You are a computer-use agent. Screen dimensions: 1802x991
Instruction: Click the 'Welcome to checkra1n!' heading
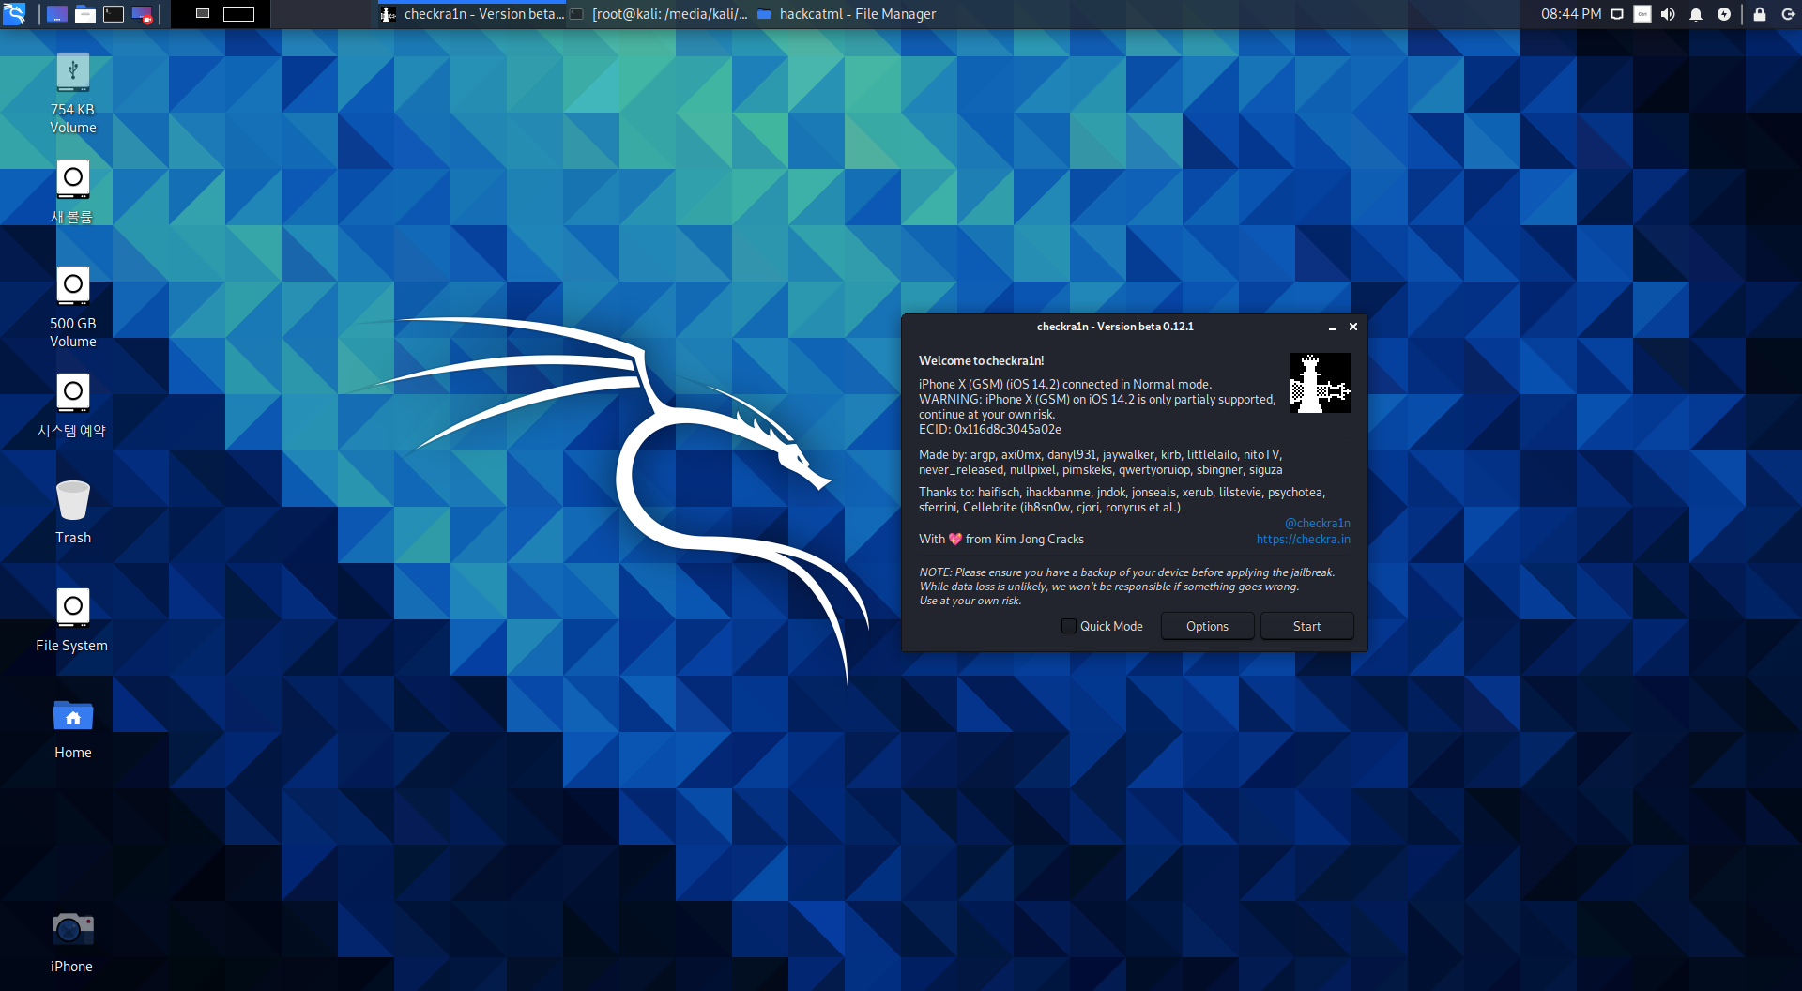point(982,361)
